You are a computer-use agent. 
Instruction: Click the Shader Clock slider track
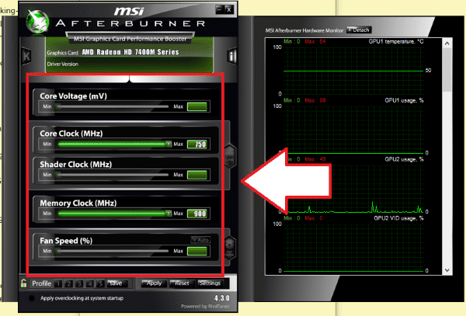coord(113,175)
